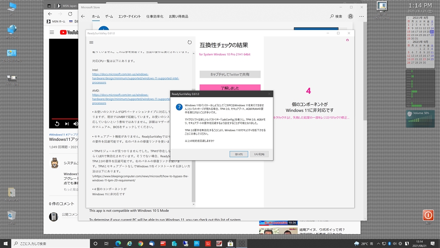This screenshot has height=248, width=440.
Task: Open the 仕事効率化 tab in Microsoft Store
Action: pyautogui.click(x=155, y=16)
